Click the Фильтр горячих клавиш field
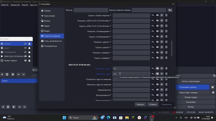The image size is (216, 121). click(149, 10)
